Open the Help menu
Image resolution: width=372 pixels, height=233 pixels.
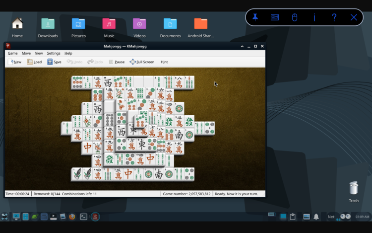(x=68, y=53)
